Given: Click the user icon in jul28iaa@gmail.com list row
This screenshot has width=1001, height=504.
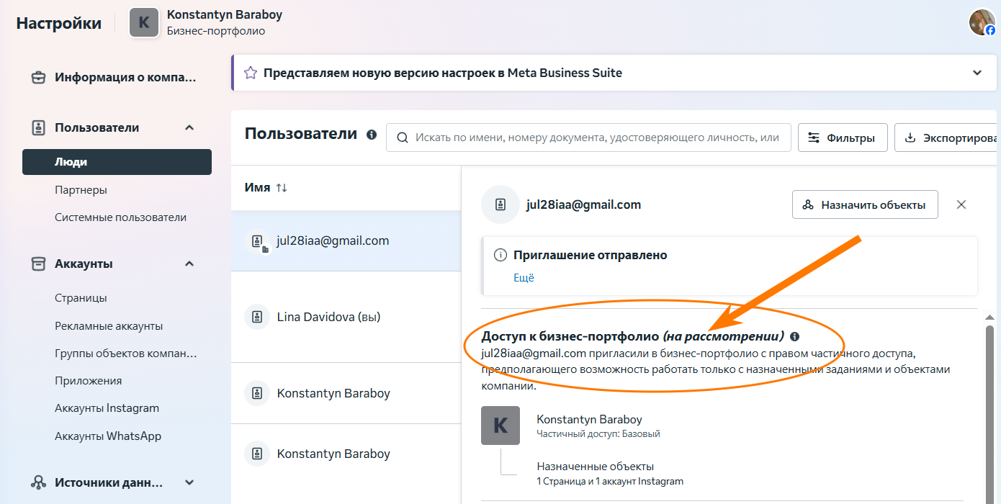Looking at the screenshot, I should pyautogui.click(x=257, y=241).
